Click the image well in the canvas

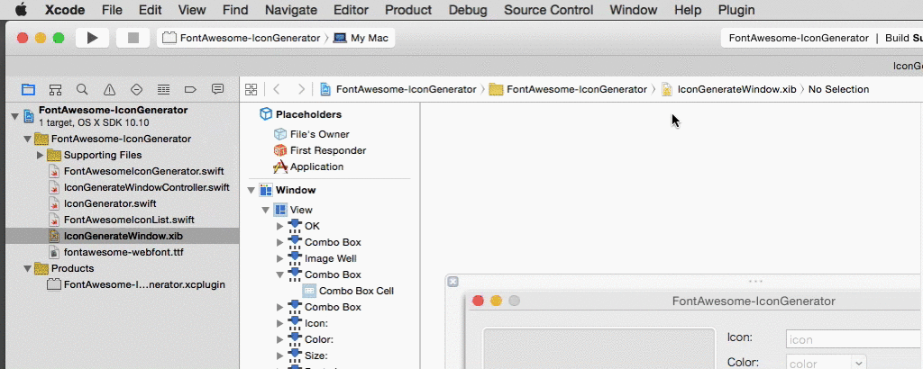[x=599, y=347]
